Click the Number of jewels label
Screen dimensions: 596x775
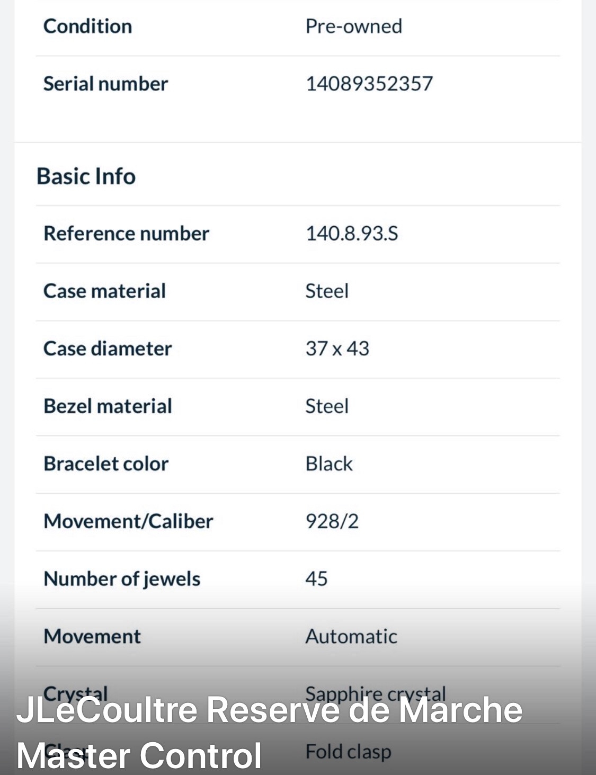tap(122, 579)
